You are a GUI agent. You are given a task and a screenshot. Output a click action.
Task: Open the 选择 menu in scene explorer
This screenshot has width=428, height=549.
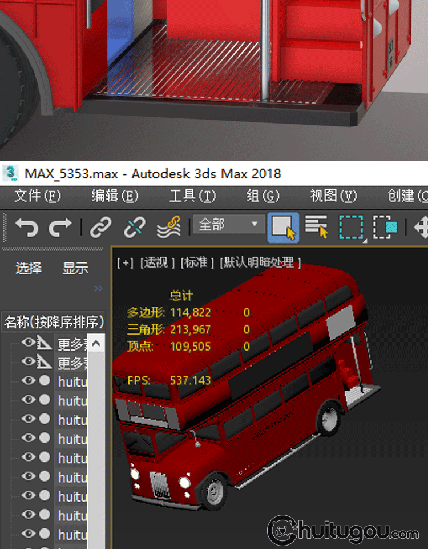point(29,268)
